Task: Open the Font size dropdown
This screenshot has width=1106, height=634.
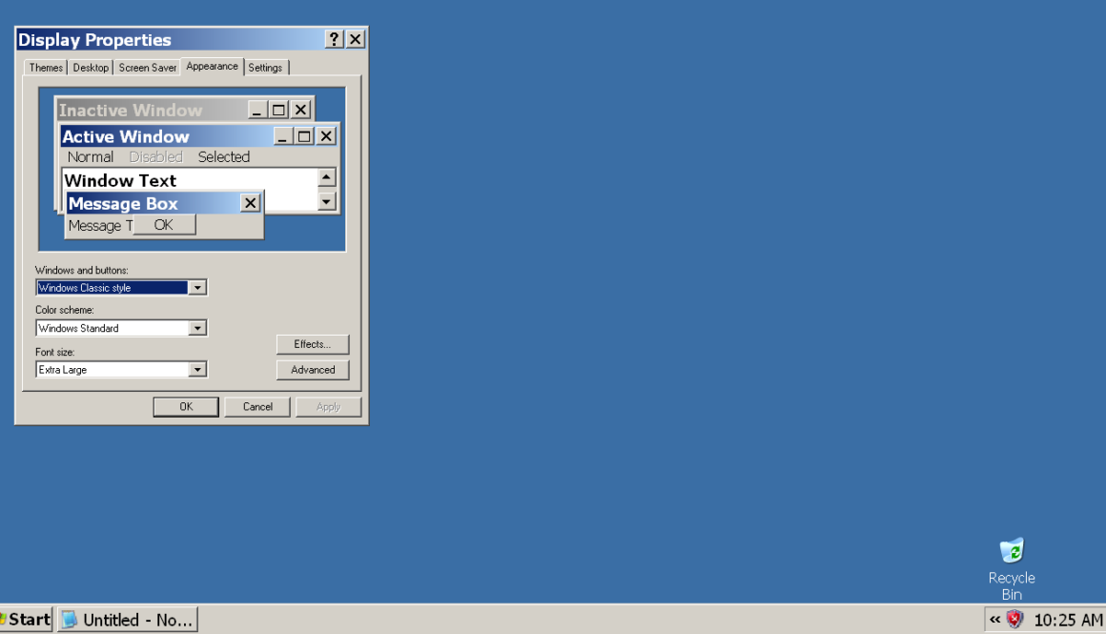Action: click(x=197, y=369)
